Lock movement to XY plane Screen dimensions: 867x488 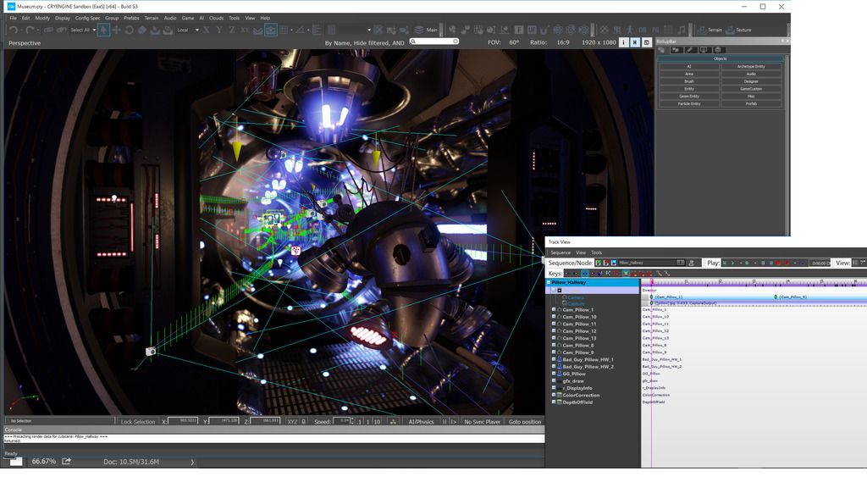(245, 30)
